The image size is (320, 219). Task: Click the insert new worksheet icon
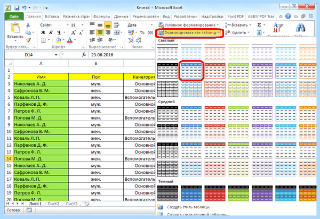coord(87,204)
